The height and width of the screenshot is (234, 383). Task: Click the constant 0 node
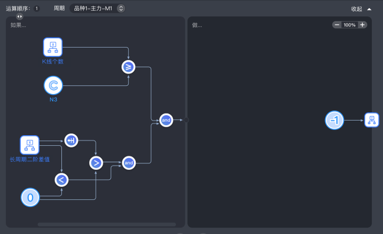30,198
